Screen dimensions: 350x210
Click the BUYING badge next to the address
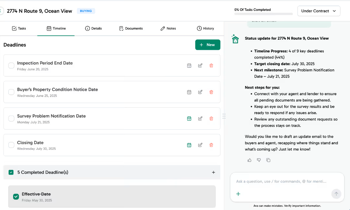(86, 11)
